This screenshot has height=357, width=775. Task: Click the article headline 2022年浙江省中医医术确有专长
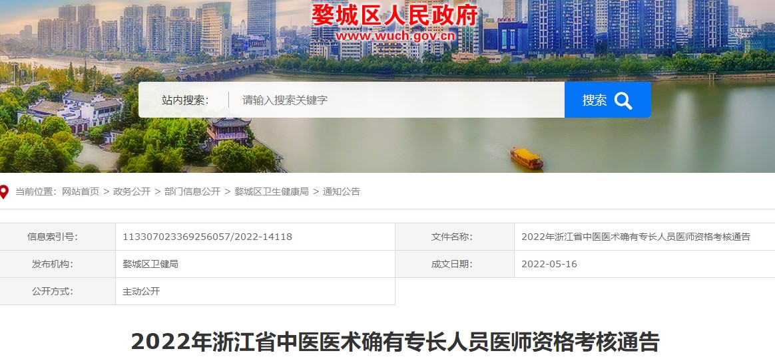pyautogui.click(x=395, y=342)
